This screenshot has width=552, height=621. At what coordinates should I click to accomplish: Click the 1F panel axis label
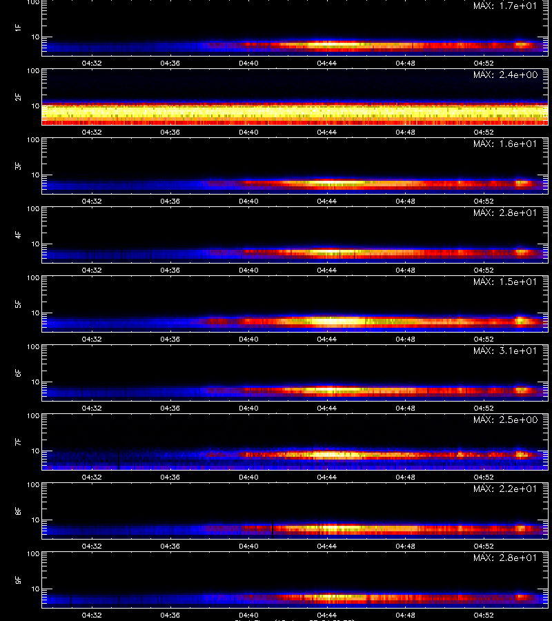(18, 28)
